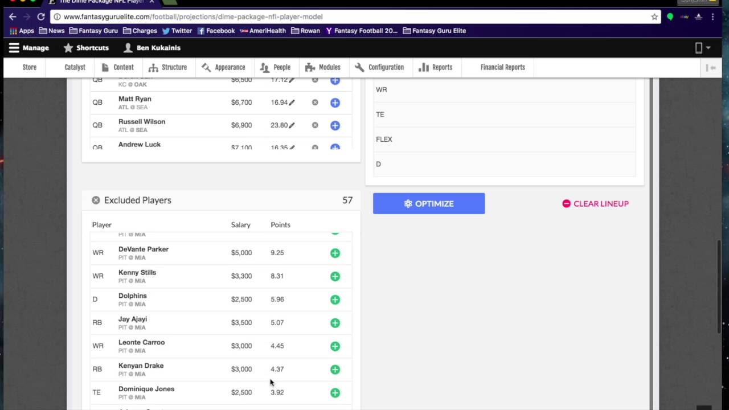Image resolution: width=729 pixels, height=410 pixels.
Task: Collapse the admin toolbar with the arrow icon
Action: [711, 68]
